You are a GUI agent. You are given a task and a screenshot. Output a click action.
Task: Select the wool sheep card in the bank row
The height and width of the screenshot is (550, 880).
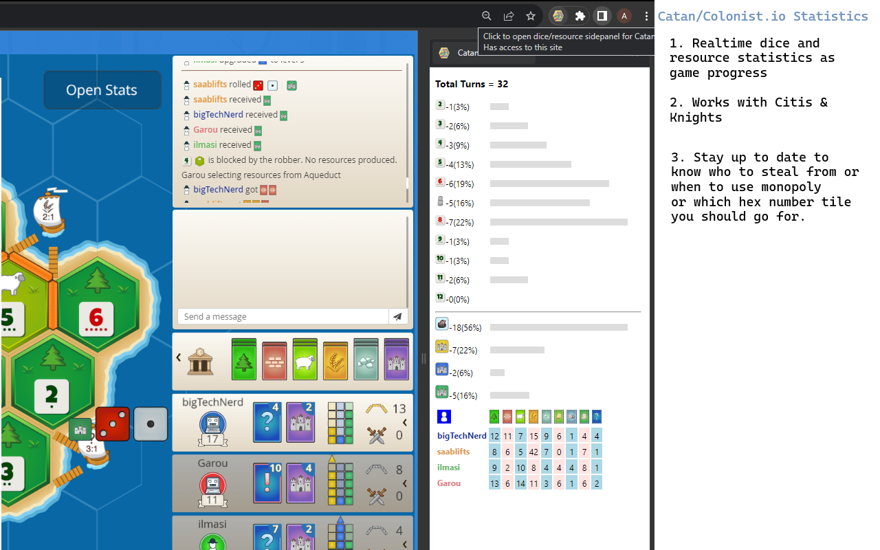tap(305, 359)
